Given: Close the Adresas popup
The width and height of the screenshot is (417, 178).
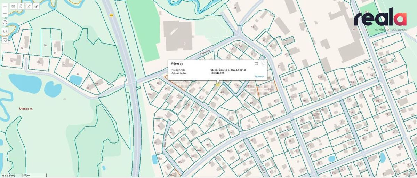Looking at the screenshot, I should (x=263, y=64).
